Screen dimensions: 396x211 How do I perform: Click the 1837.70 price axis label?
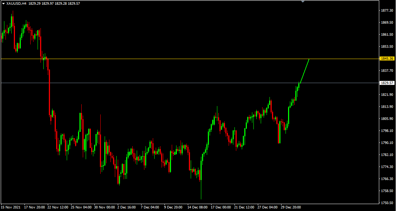click(x=387, y=70)
